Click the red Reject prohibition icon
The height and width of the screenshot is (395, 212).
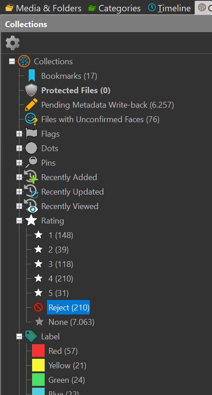pyautogui.click(x=38, y=307)
